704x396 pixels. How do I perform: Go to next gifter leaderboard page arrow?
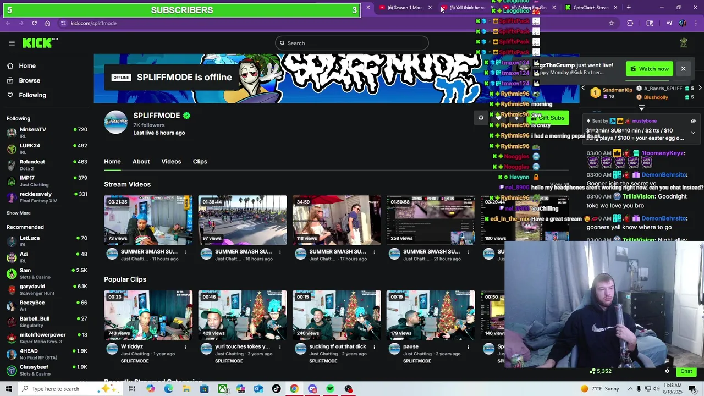700,88
